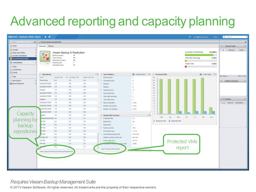Select All tab in Recent Tasks
Image resolution: width=256 pixels, height=192 pixels.
pyautogui.click(x=223, y=50)
